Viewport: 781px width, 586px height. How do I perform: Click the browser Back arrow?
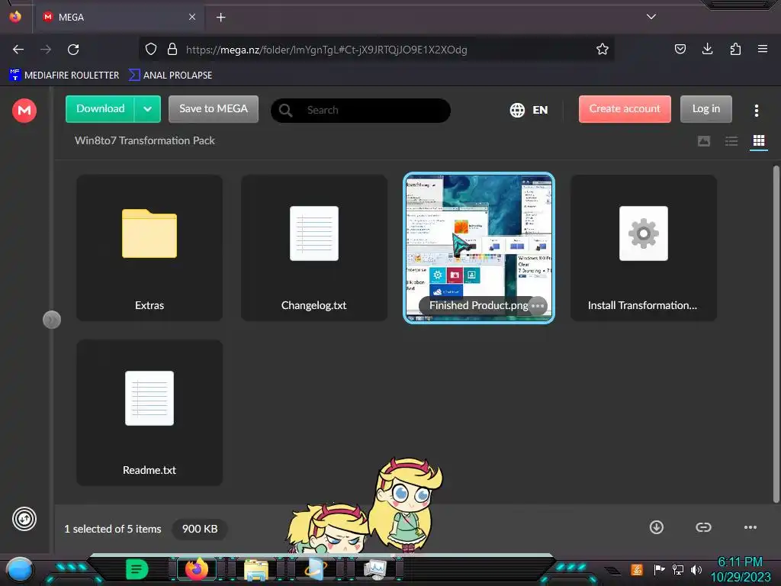click(18, 50)
